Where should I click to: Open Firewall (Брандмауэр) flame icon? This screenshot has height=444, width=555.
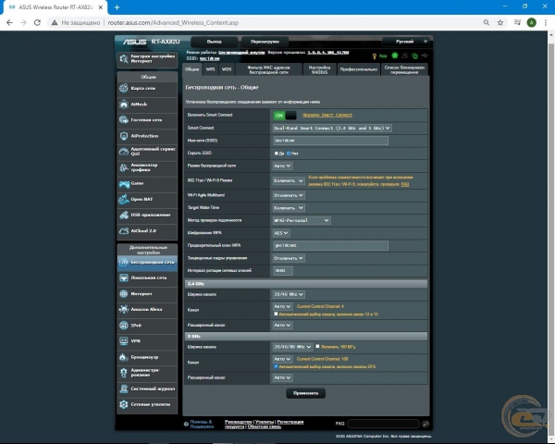coord(123,357)
